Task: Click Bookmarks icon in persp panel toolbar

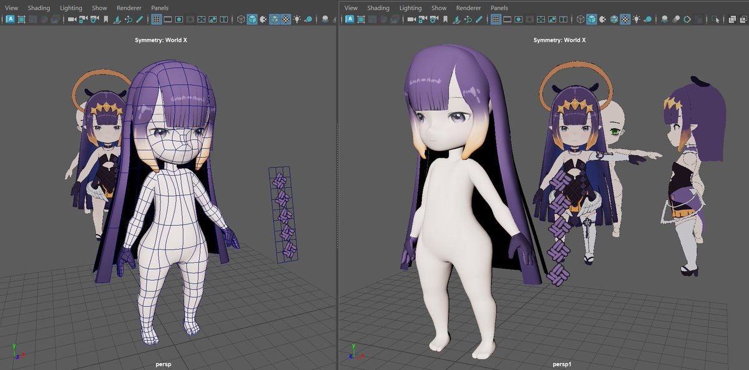Action: (105, 19)
